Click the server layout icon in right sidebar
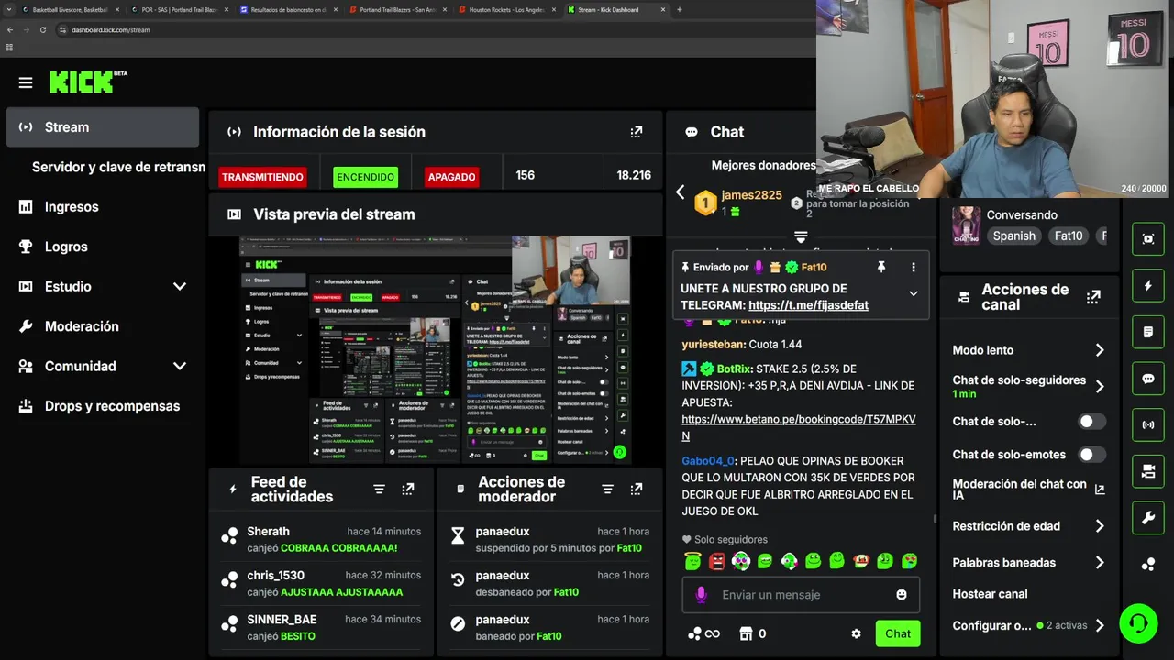This screenshot has width=1174, height=660. pyautogui.click(x=1148, y=471)
